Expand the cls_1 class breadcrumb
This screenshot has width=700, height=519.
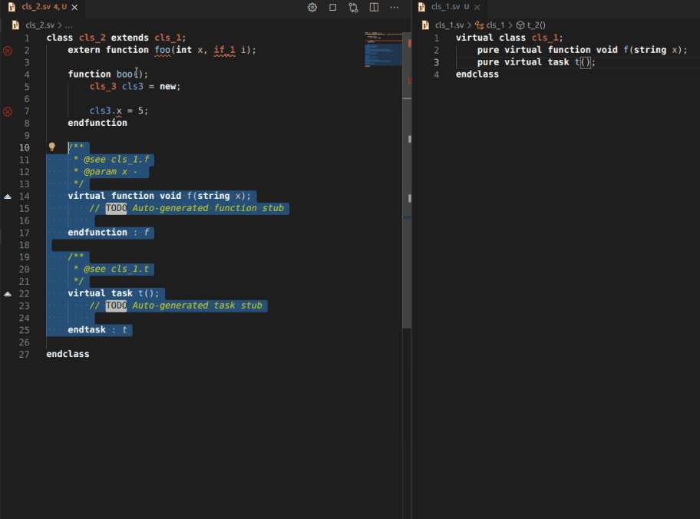pos(494,25)
